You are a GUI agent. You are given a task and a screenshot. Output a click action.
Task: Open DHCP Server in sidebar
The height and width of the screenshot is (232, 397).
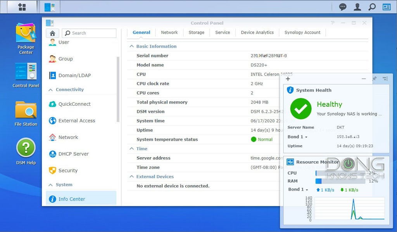click(73, 154)
